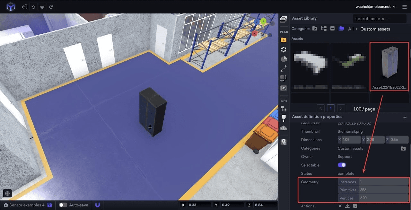Open the hamburger menu at top right
The height and width of the screenshot is (210, 411).
point(404,7)
